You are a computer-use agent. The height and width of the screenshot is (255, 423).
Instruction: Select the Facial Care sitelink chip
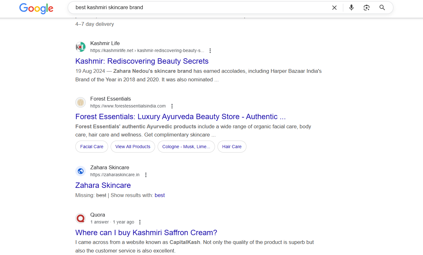pyautogui.click(x=92, y=147)
